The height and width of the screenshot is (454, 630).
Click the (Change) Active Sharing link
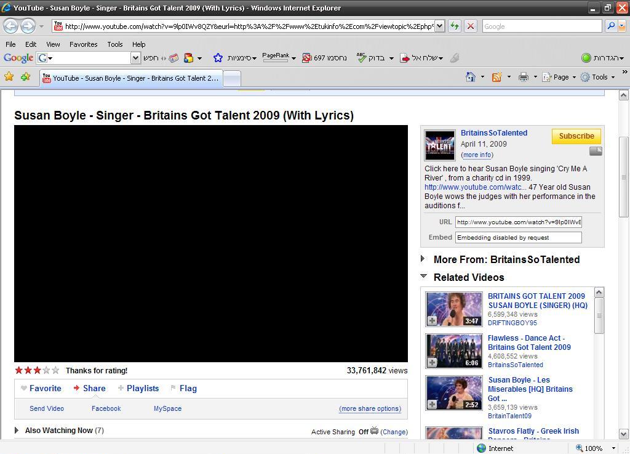pyautogui.click(x=394, y=432)
